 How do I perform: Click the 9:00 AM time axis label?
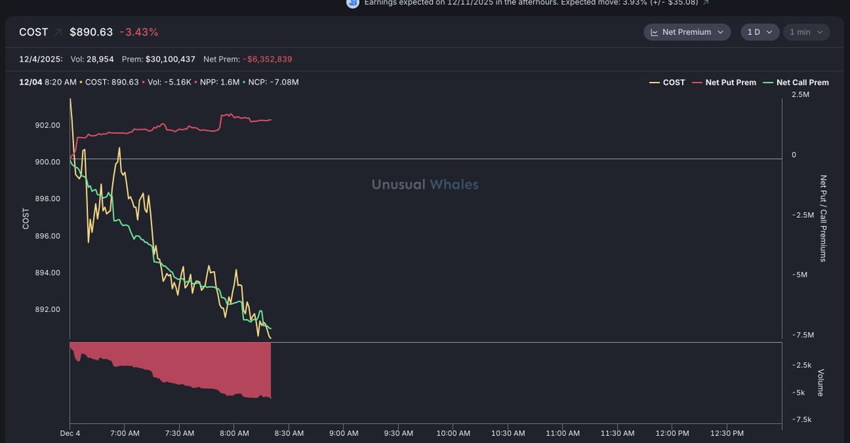(x=343, y=433)
